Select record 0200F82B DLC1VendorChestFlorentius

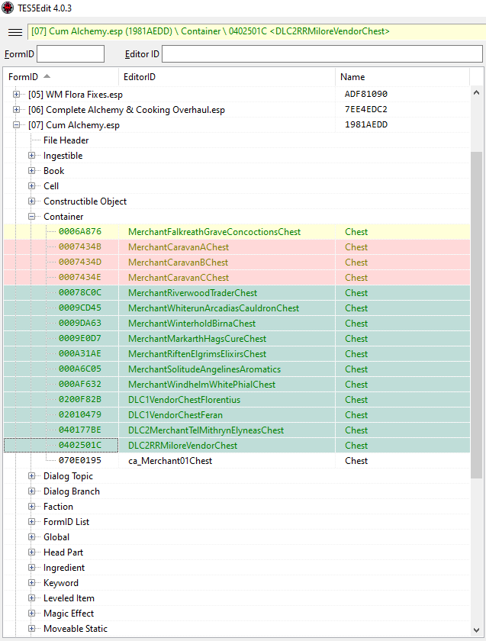click(237, 399)
